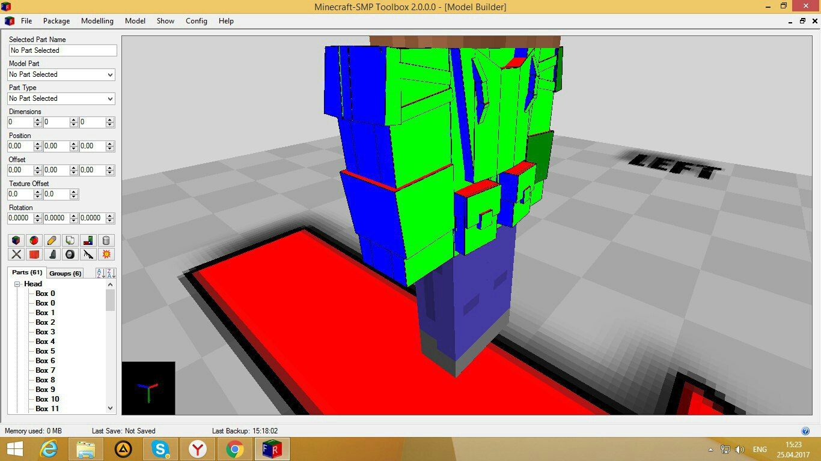Switch to the Groups (6) tab

pyautogui.click(x=65, y=273)
